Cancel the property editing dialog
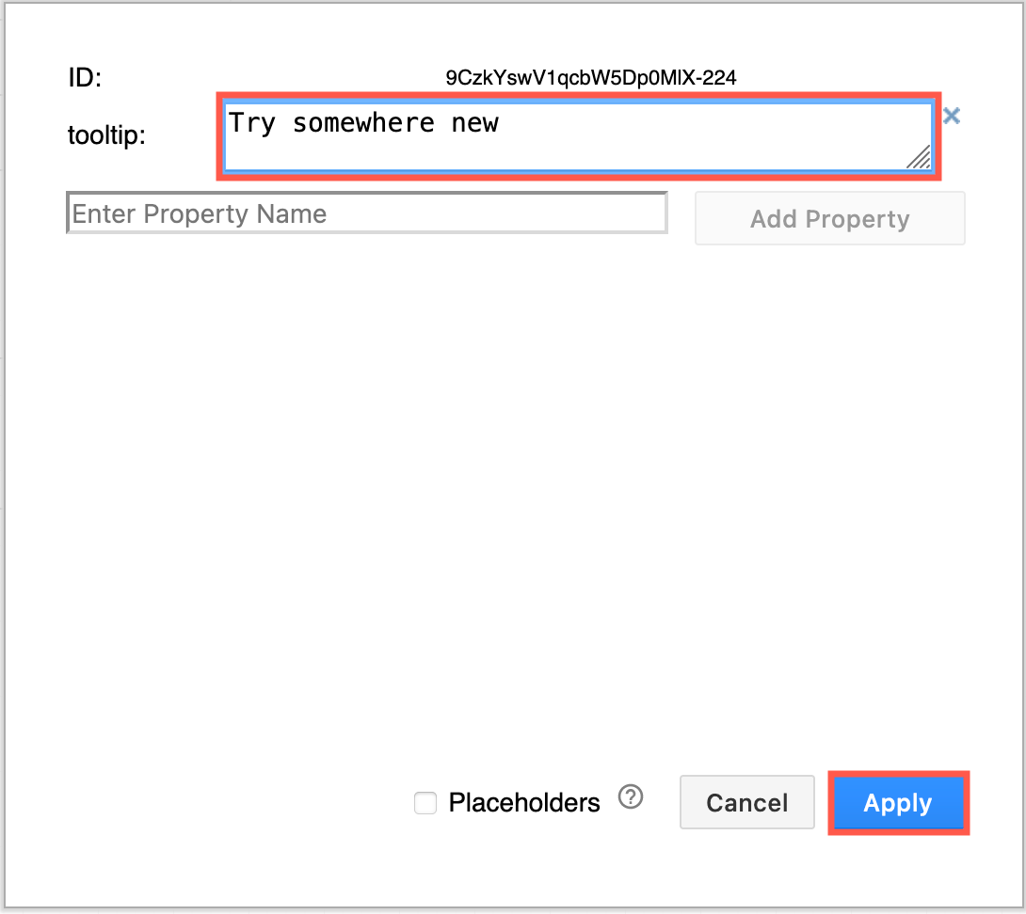 click(x=746, y=803)
